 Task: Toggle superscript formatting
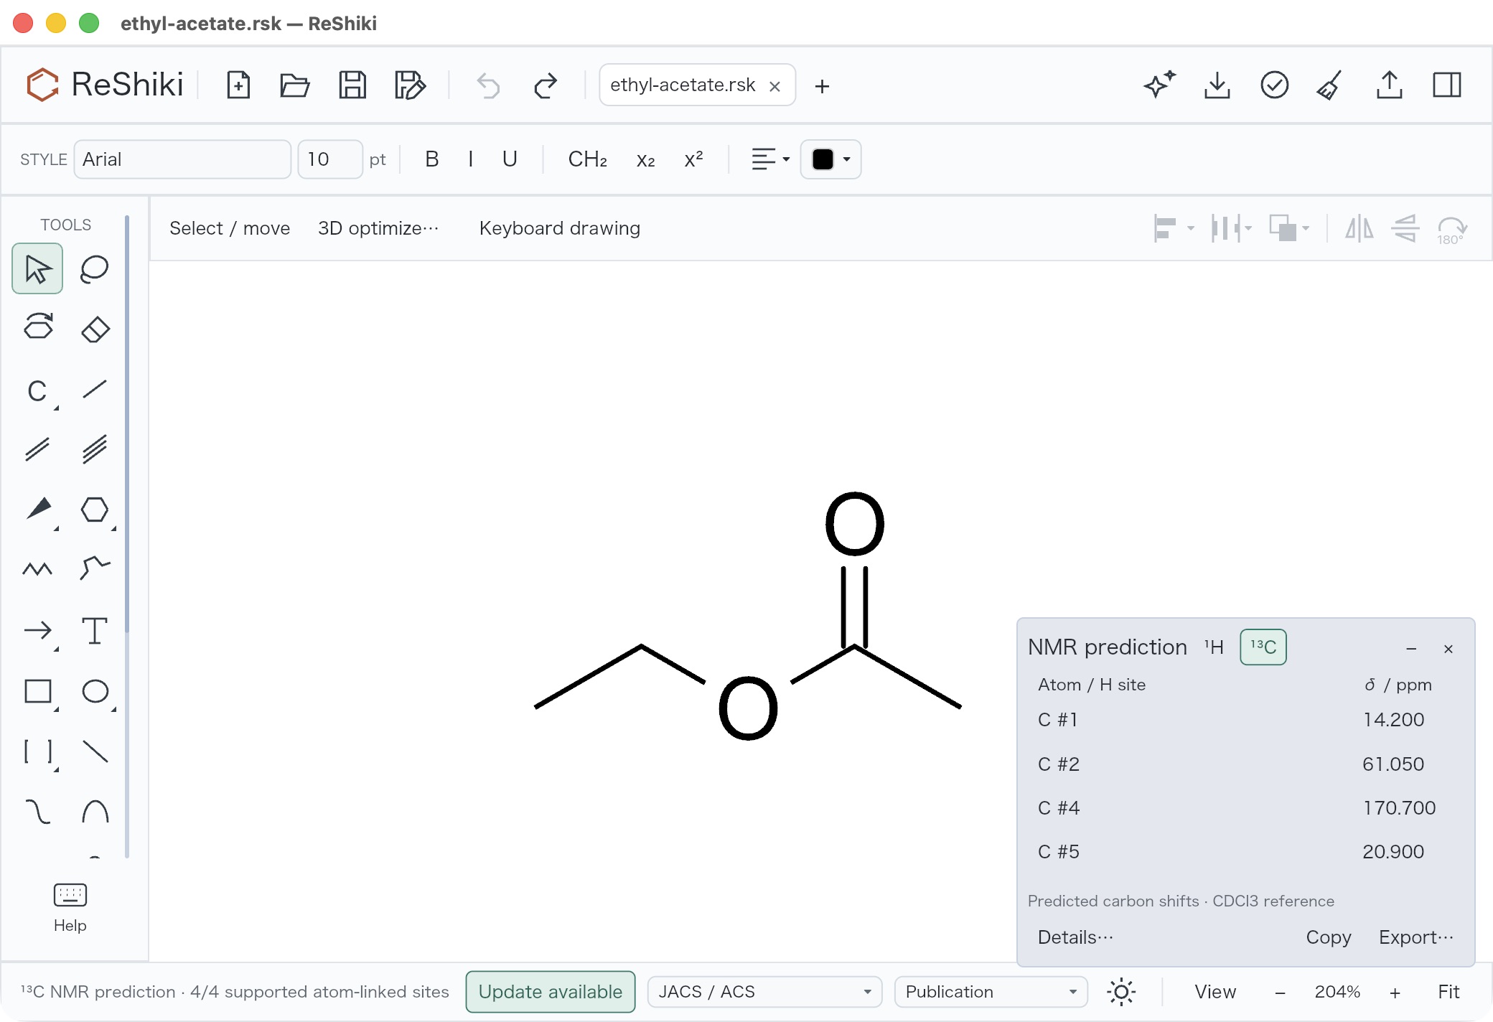(x=693, y=159)
